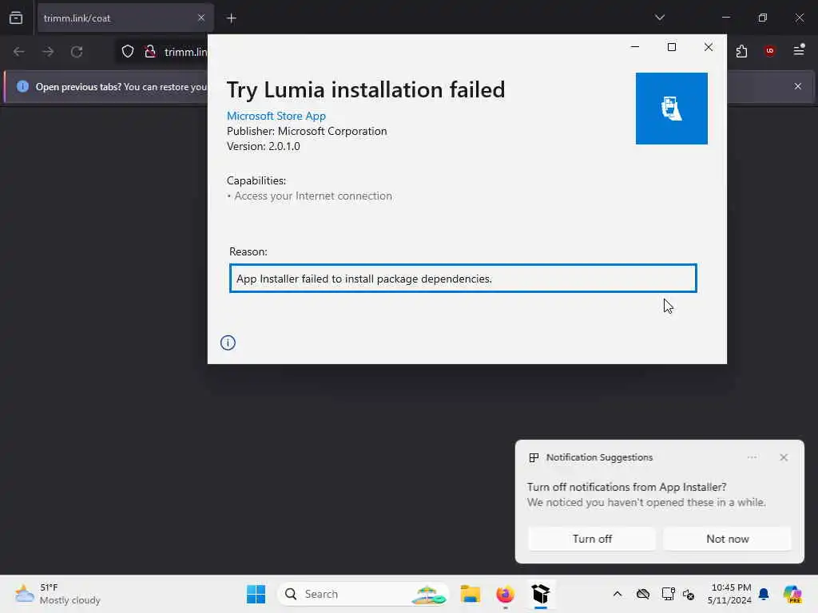Select the trimm.link/coat tab

tap(125, 18)
